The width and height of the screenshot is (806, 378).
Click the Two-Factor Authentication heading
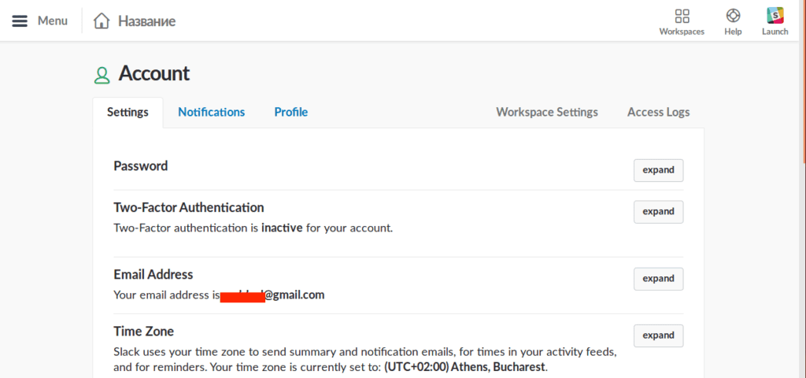click(189, 208)
